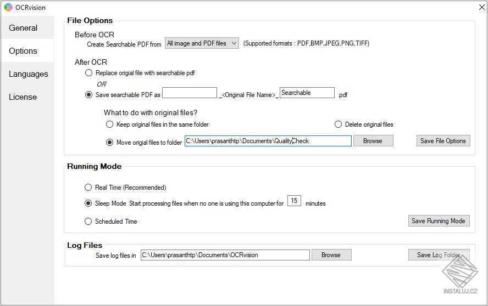Open the License tab
488x306 pixels.
pyautogui.click(x=23, y=97)
